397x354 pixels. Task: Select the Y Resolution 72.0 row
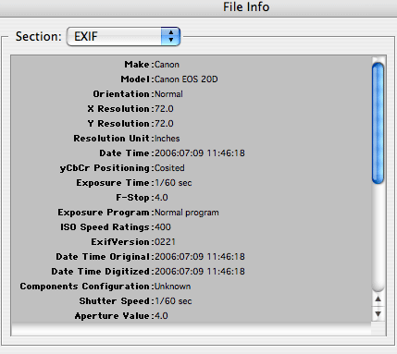(x=191, y=124)
